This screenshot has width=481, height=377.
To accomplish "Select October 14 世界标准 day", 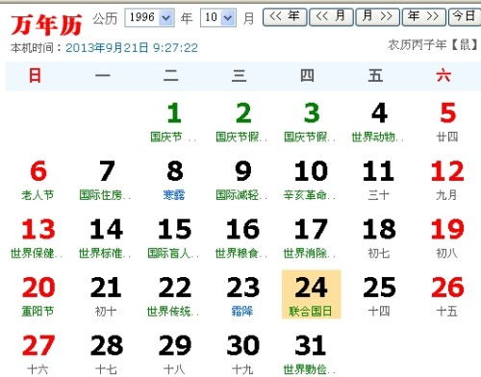I will [106, 239].
